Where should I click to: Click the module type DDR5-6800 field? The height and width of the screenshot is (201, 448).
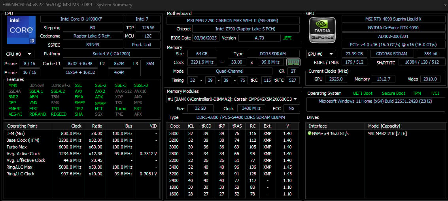241,117
